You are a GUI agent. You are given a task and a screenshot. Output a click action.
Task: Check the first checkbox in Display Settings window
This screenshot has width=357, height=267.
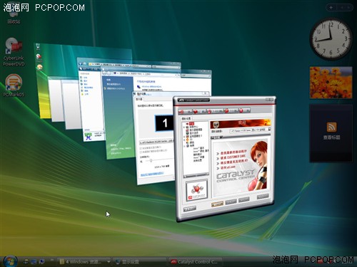tap(141, 148)
